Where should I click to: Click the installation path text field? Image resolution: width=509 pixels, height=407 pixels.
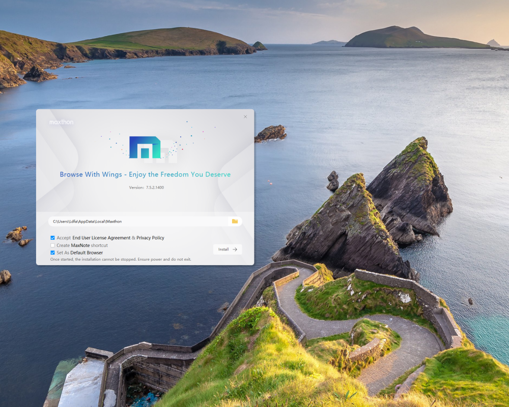point(137,222)
